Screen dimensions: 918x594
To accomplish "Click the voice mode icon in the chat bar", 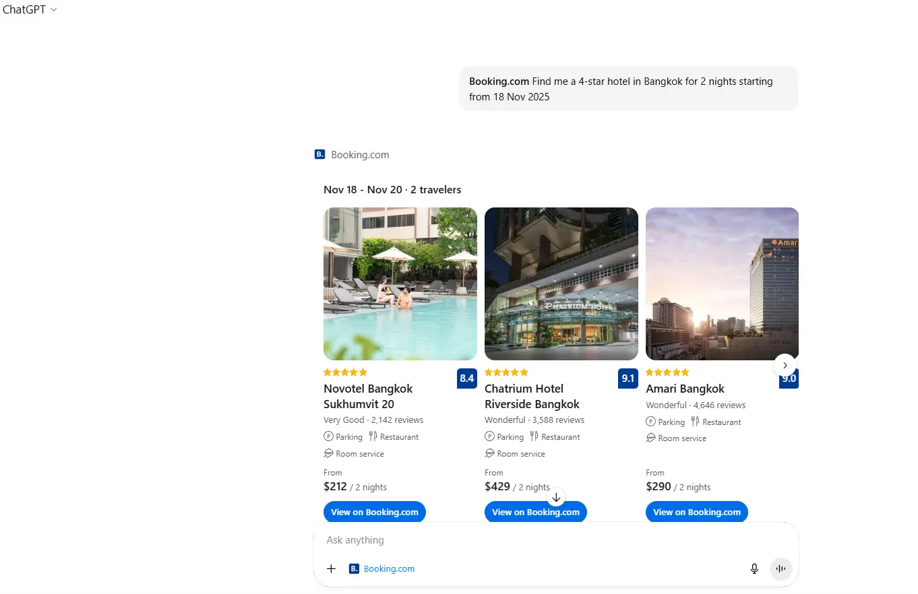I will point(781,568).
